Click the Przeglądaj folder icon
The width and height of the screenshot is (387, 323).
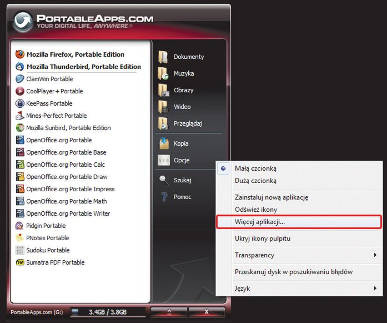[163, 123]
